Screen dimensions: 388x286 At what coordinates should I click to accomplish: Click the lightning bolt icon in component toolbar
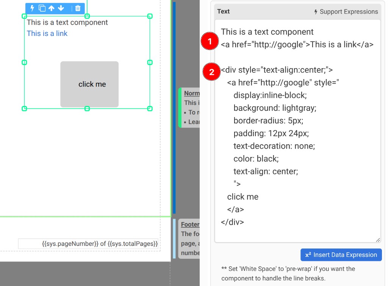(32, 8)
